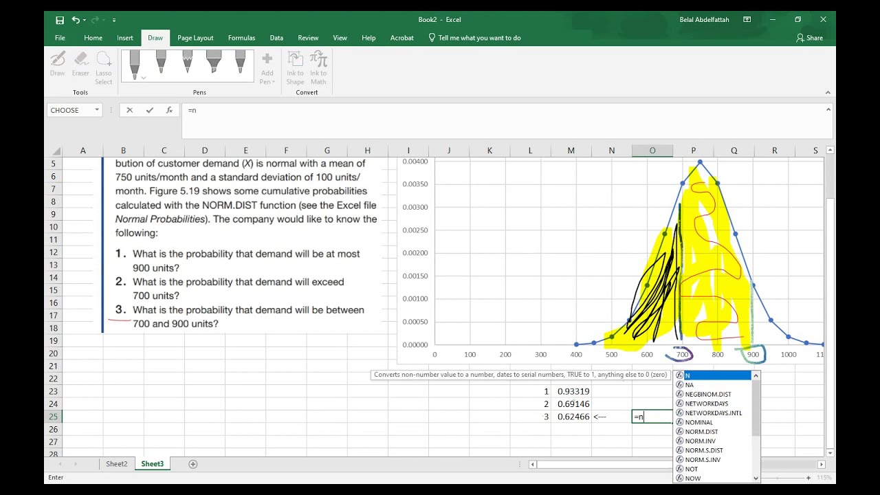880x495 pixels.
Task: Click autocomplete list scroll up arrow
Action: [756, 375]
